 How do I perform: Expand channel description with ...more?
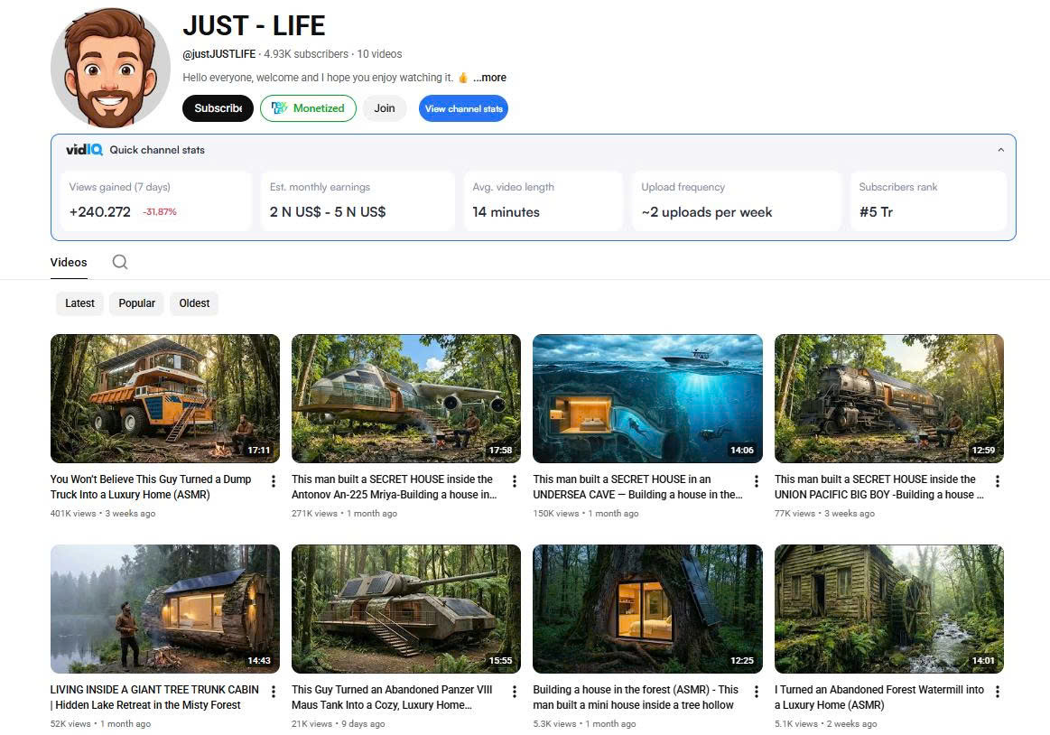pos(489,78)
